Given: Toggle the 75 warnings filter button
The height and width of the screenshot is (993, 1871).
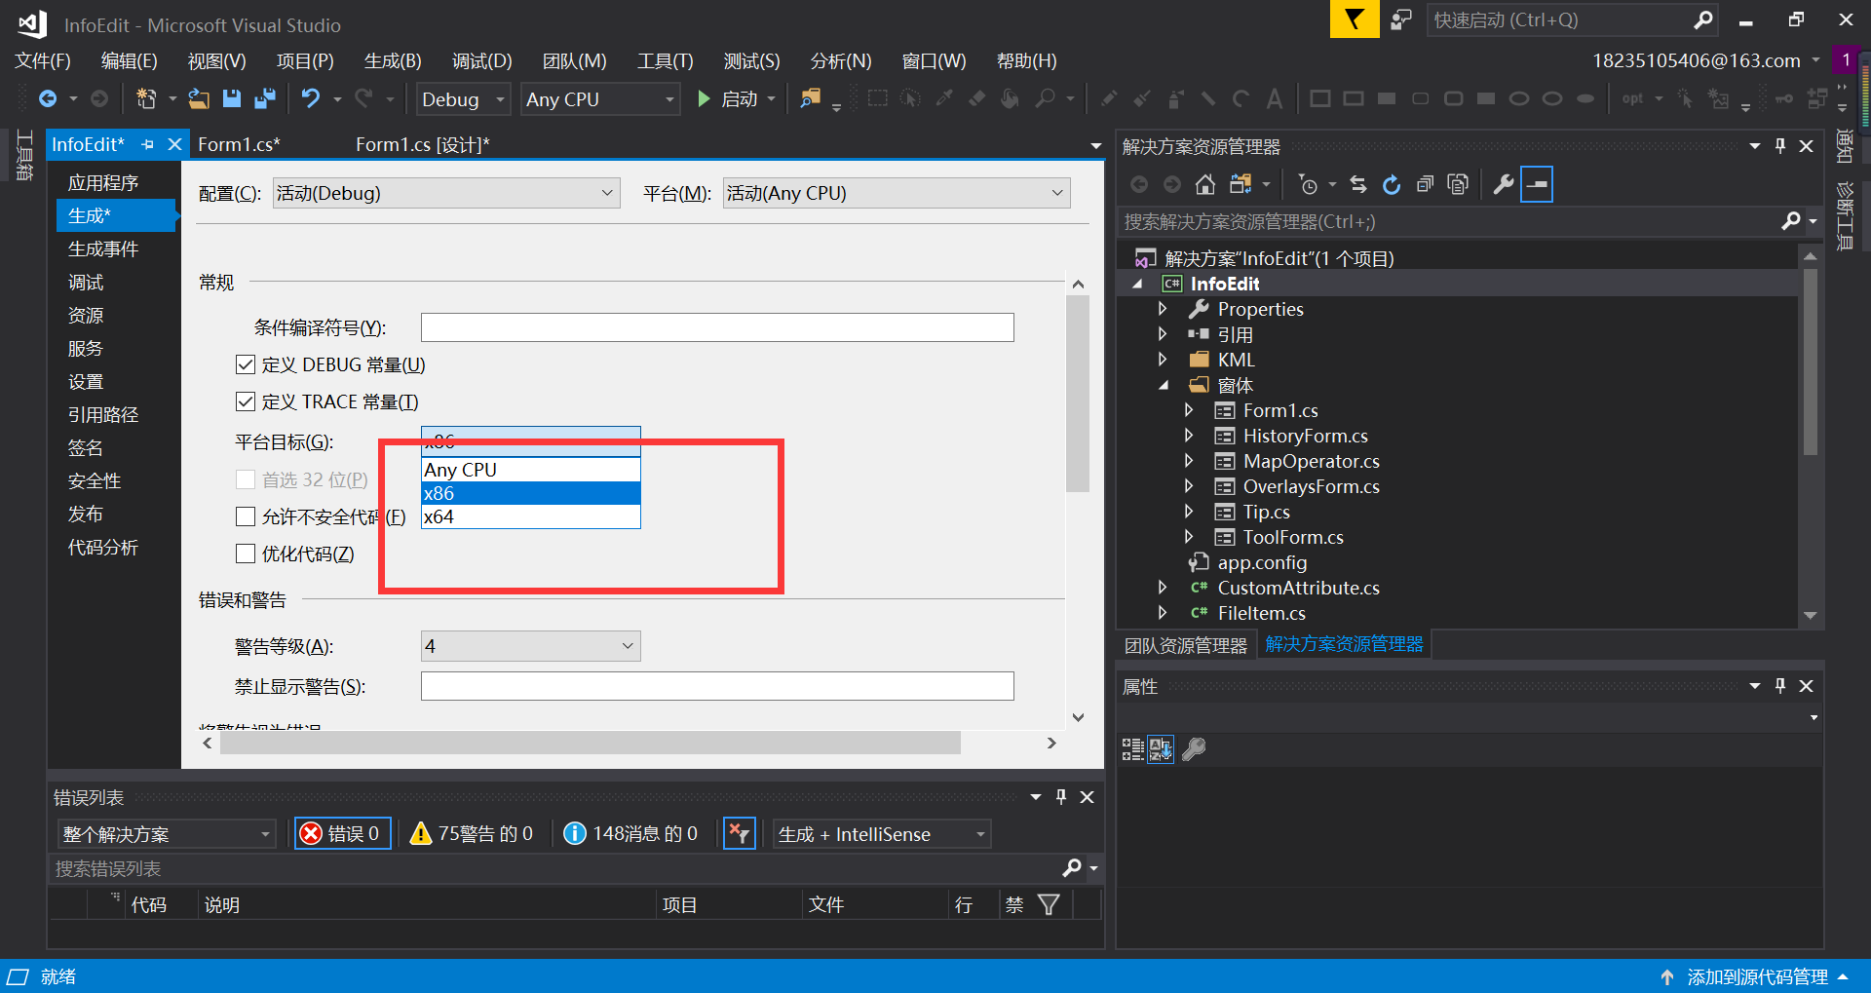Looking at the screenshot, I should 473,833.
